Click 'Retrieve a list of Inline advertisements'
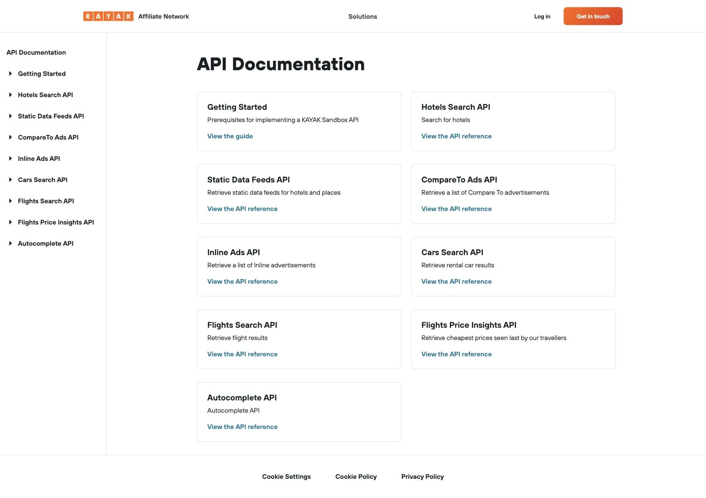Image resolution: width=706 pixels, height=498 pixels. pos(261,265)
